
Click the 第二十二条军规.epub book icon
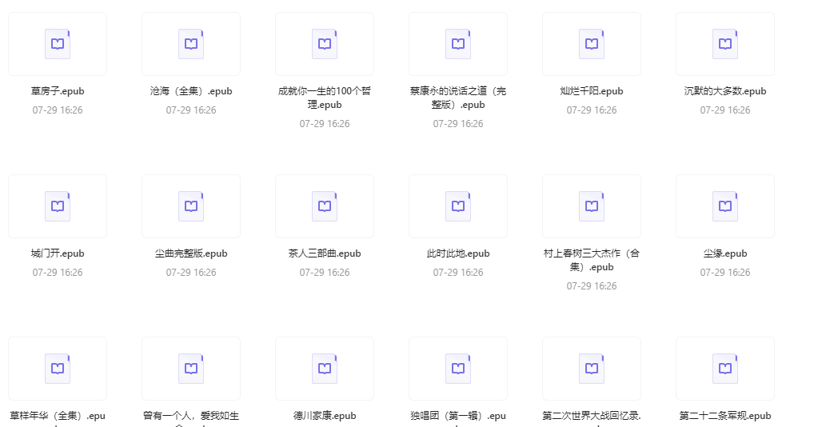(x=725, y=369)
